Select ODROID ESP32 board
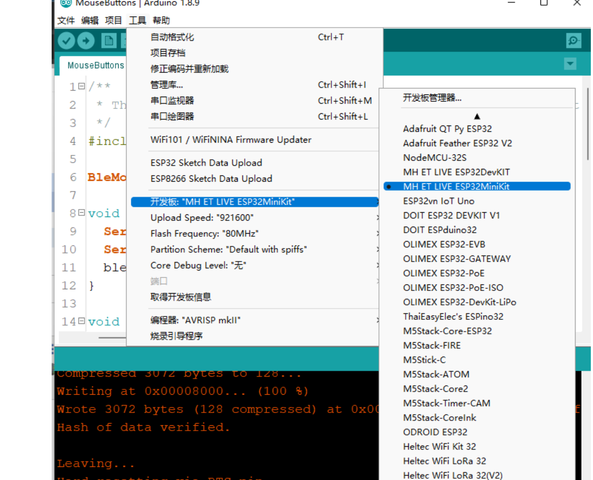The height and width of the screenshot is (480, 593). (477, 432)
